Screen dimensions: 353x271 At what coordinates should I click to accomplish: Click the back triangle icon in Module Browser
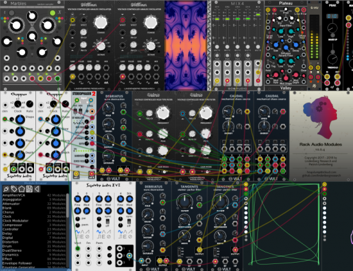click(37, 189)
